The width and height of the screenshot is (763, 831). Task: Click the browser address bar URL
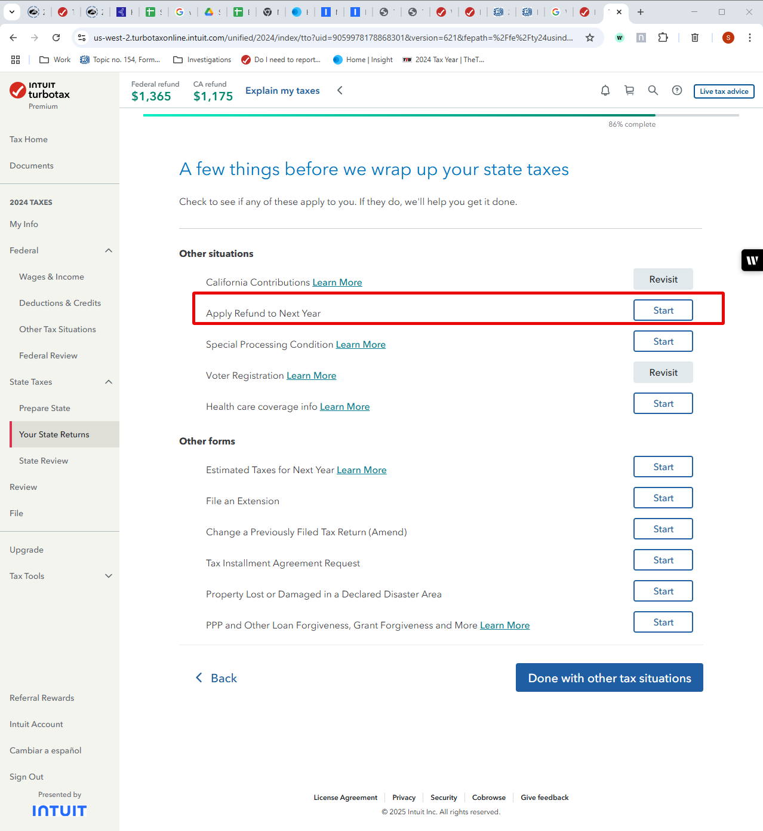[x=333, y=38]
